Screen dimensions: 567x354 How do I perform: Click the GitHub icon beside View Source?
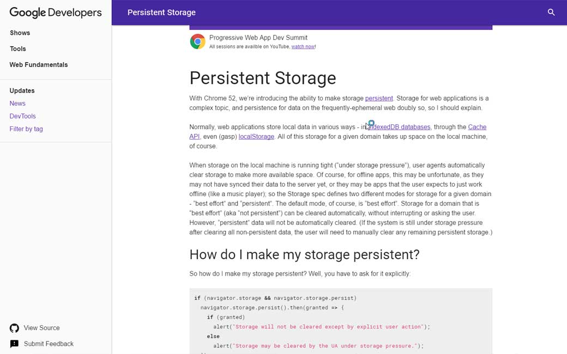click(14, 328)
